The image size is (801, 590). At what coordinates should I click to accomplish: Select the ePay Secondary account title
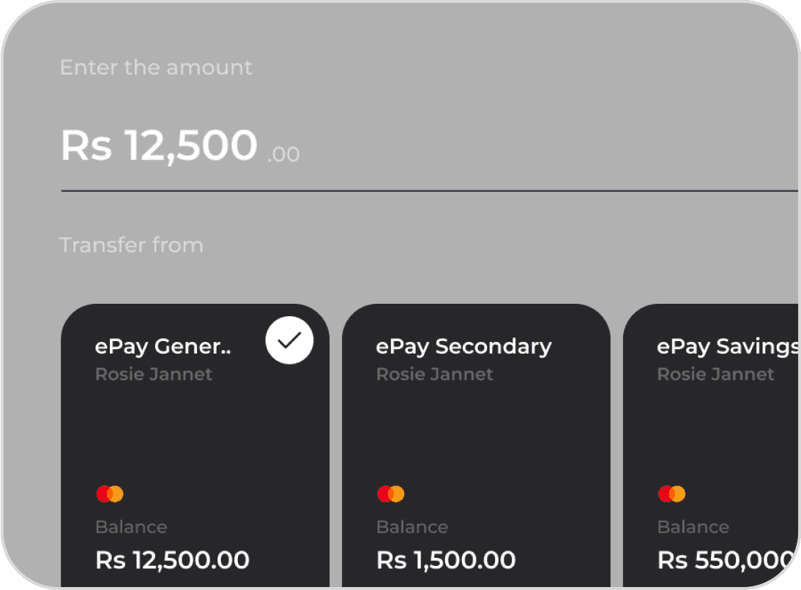463,346
